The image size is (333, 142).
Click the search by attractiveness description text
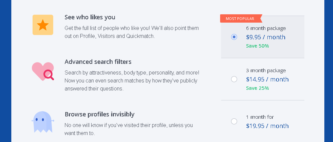(132, 81)
